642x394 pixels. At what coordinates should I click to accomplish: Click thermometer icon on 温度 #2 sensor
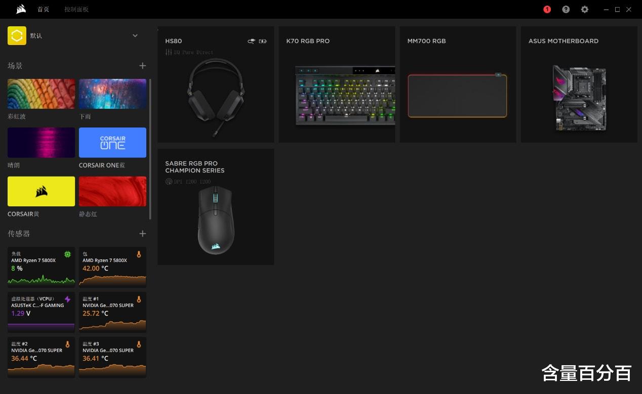(x=67, y=344)
